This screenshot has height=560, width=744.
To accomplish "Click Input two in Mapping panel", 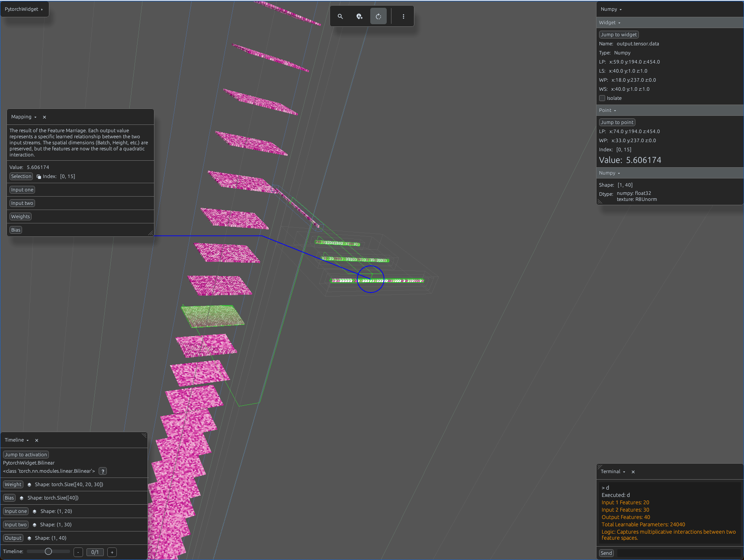I will point(22,203).
